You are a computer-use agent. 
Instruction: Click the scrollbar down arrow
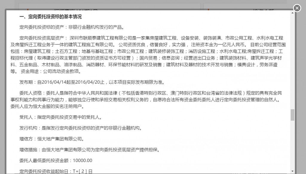[x=292, y=171]
